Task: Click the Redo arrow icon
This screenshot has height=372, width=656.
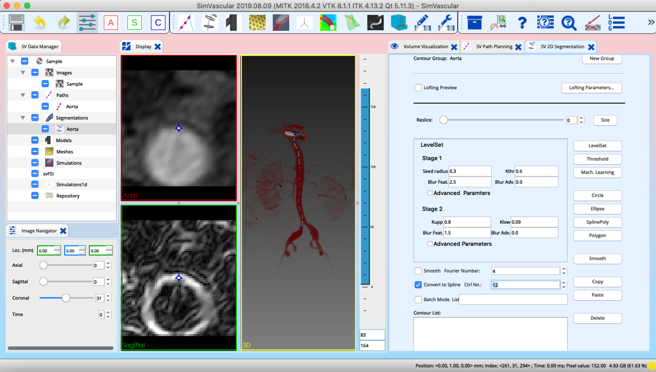Action: pos(63,23)
